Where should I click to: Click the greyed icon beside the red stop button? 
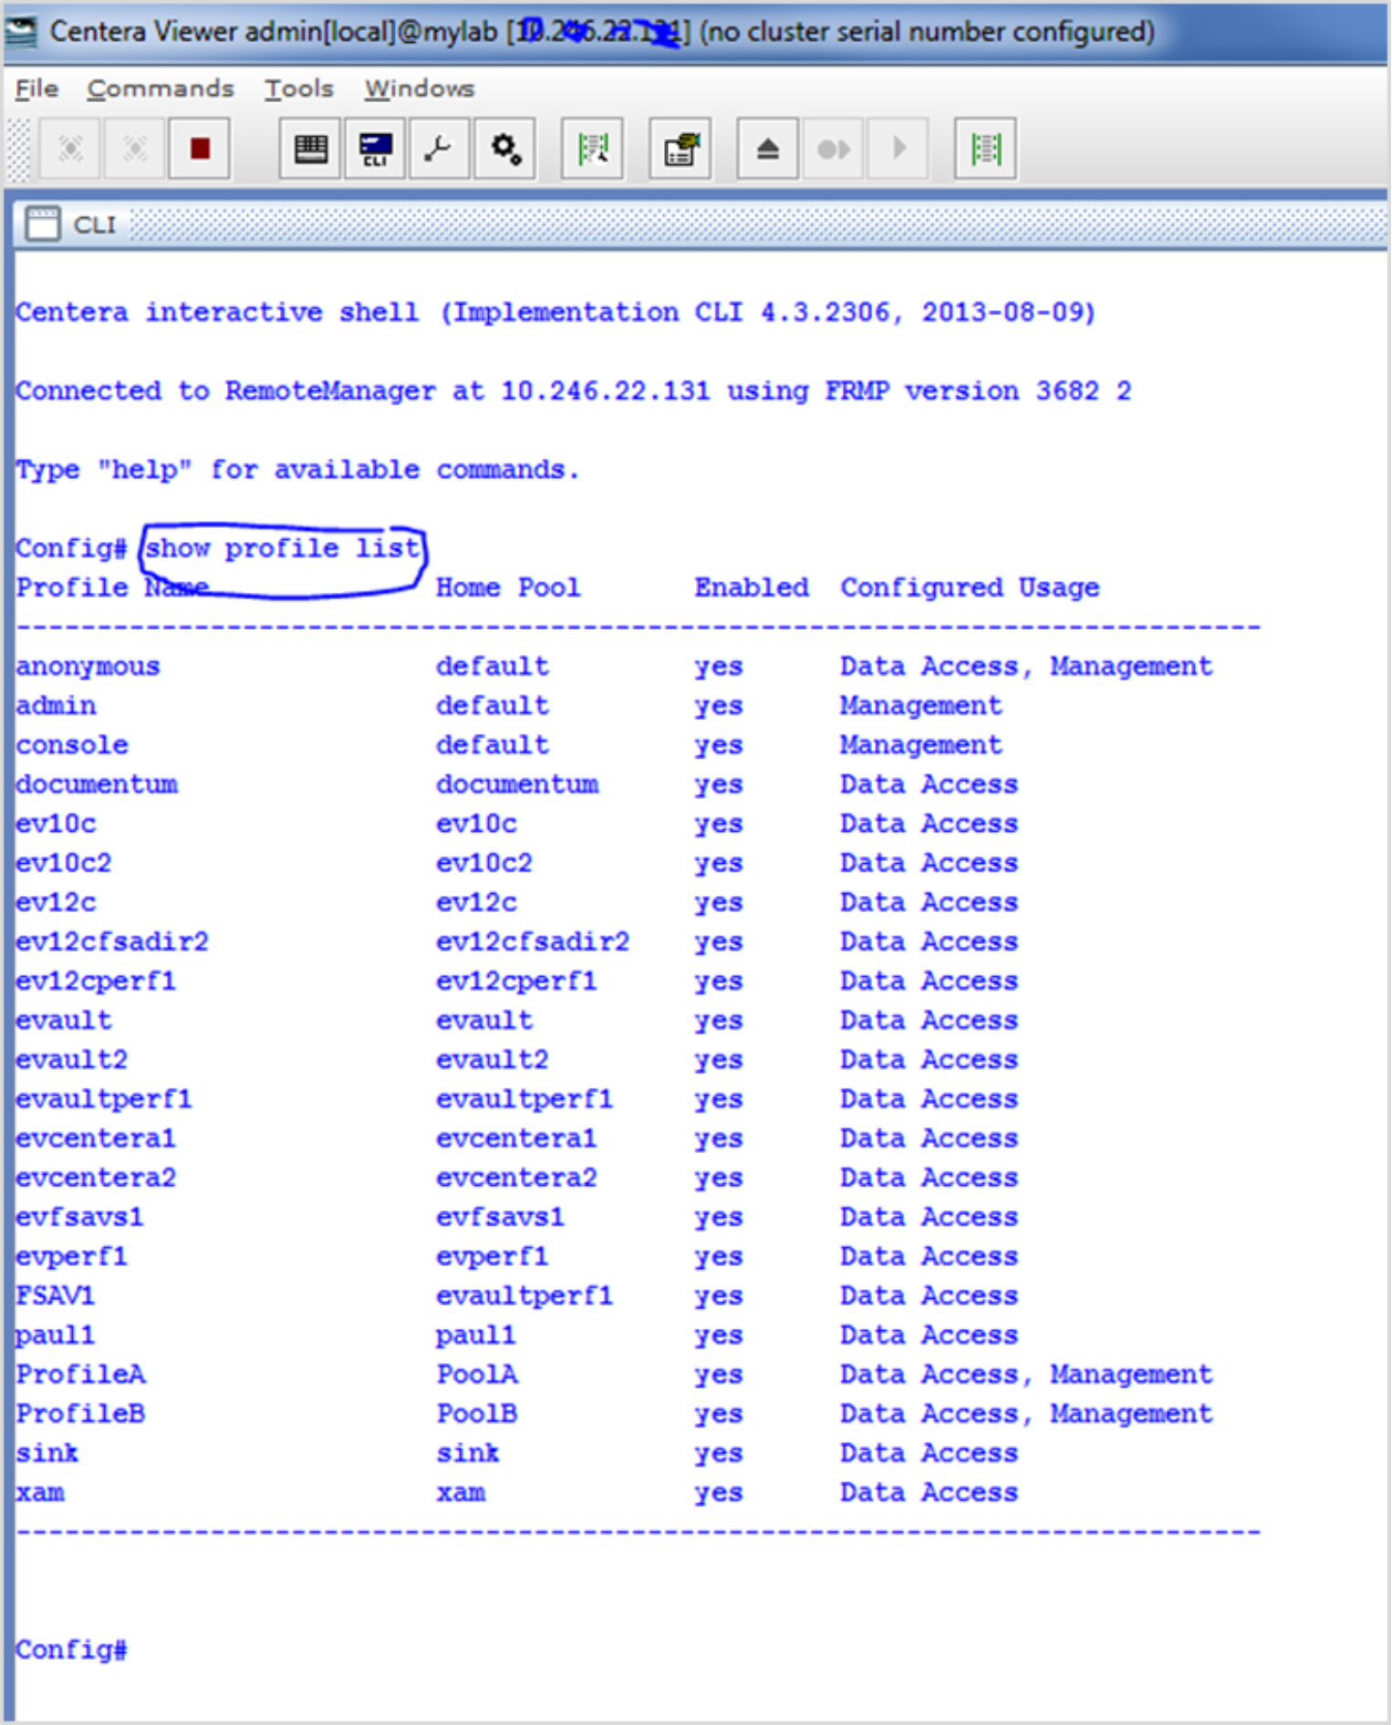(135, 148)
